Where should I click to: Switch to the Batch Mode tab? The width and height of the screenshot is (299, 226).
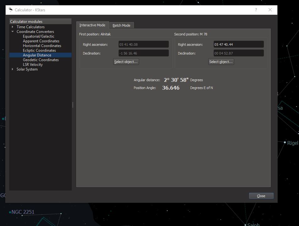121,25
